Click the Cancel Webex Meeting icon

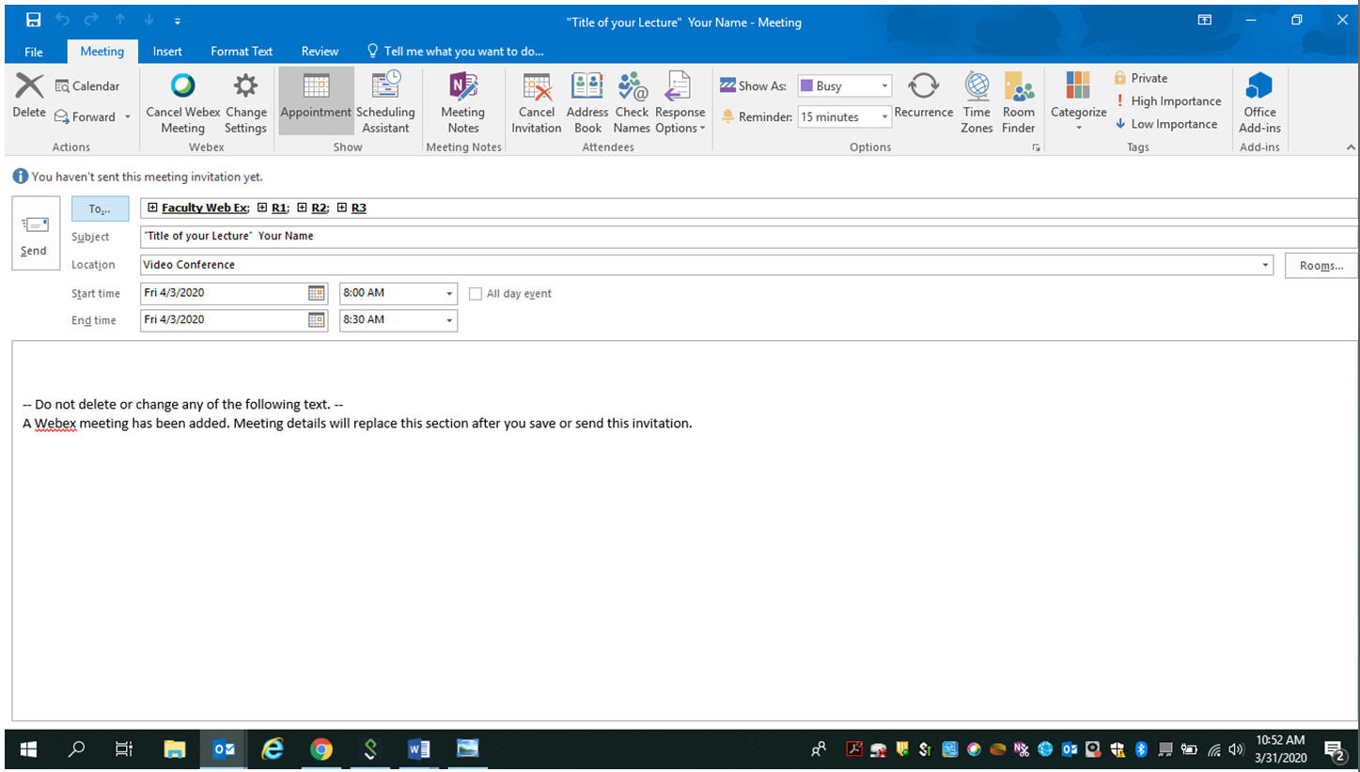click(x=182, y=87)
